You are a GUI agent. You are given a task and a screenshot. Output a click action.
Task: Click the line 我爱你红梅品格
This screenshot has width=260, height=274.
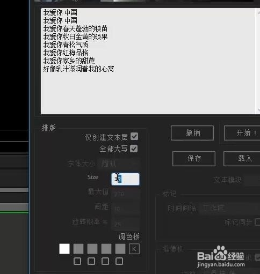pos(66,53)
